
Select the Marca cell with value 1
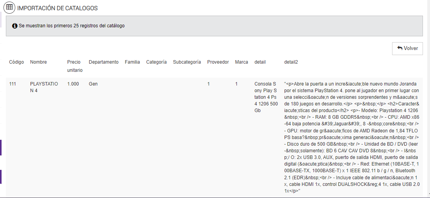[x=236, y=84]
